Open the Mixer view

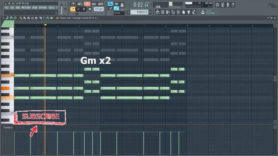point(178,12)
